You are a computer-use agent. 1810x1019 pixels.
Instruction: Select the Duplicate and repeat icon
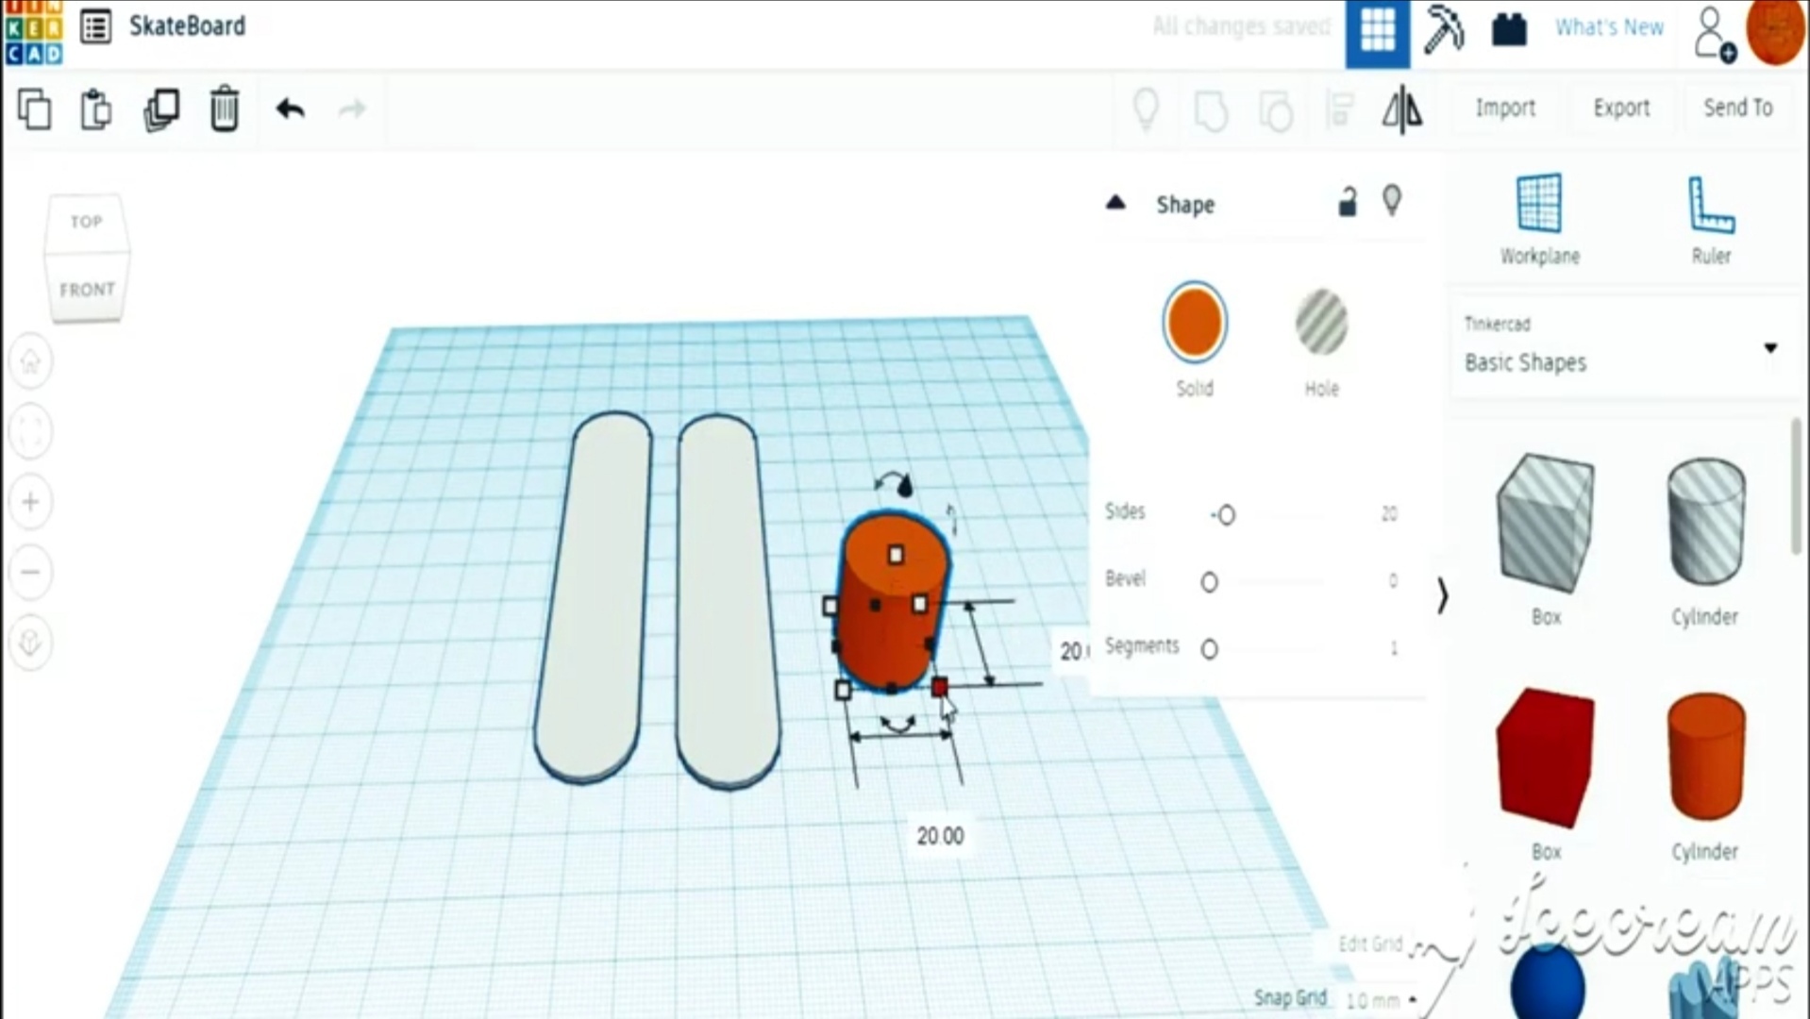tap(160, 109)
